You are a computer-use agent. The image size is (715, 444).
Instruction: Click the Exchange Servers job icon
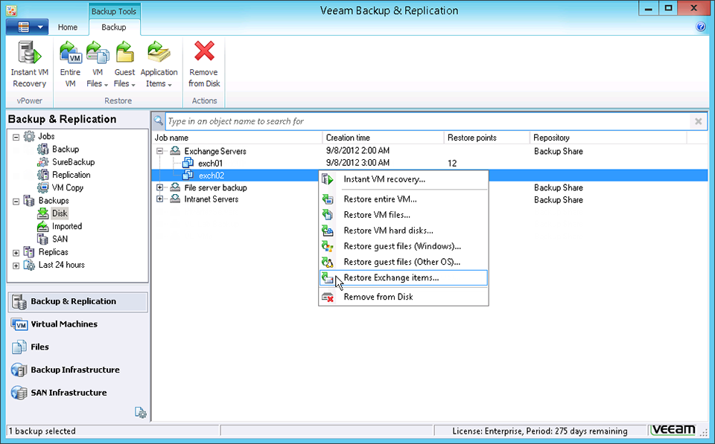175,151
